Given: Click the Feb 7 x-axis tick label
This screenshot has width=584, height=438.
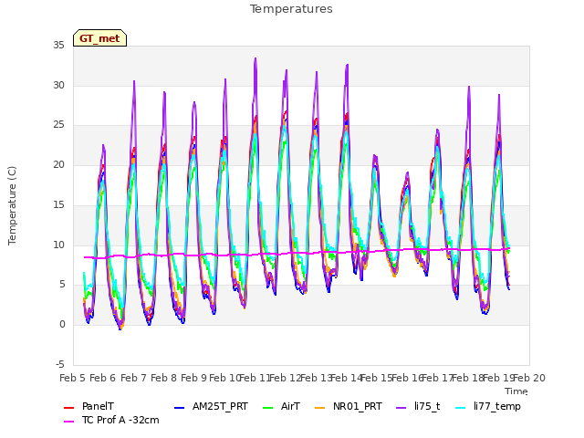Looking at the screenshot, I should [x=133, y=378].
